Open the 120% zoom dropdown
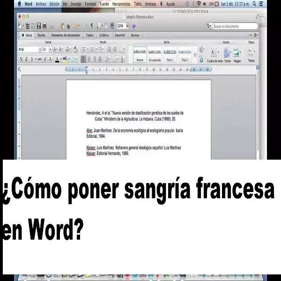This screenshot has width=281, height=281. [127, 26]
